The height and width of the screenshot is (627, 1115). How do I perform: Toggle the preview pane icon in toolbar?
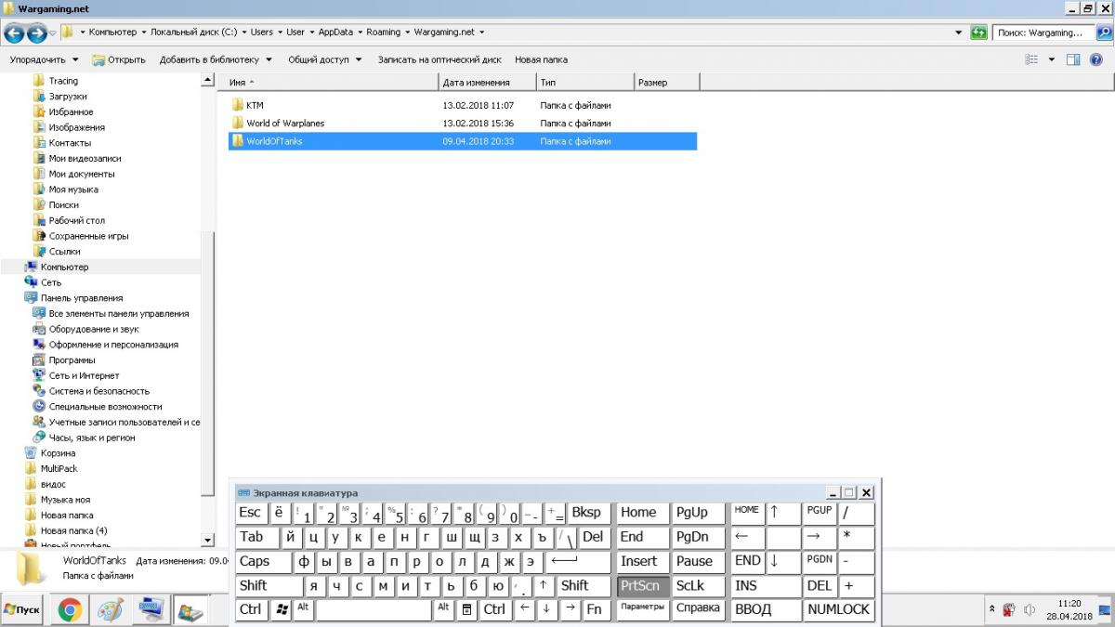(x=1072, y=59)
